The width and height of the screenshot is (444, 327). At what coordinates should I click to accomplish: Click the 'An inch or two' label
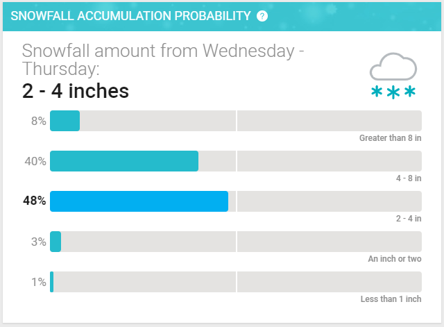[x=394, y=259]
